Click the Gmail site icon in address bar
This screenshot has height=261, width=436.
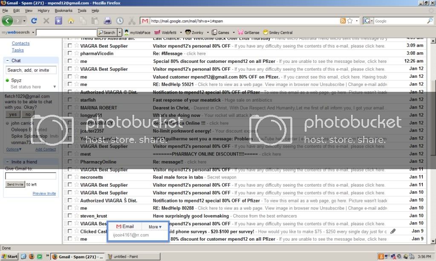tap(145, 21)
